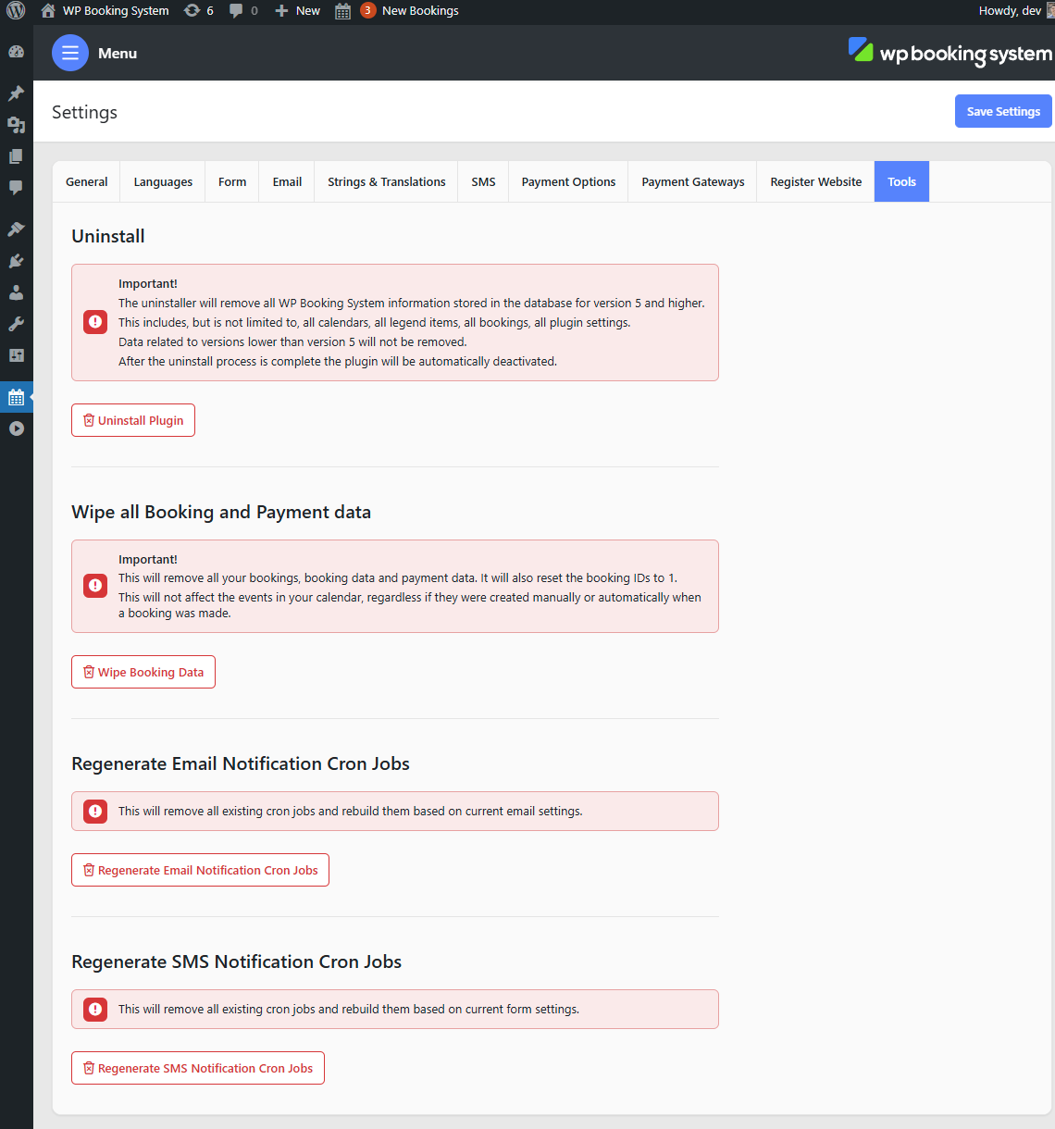Open the Media library sidebar icon

point(16,125)
